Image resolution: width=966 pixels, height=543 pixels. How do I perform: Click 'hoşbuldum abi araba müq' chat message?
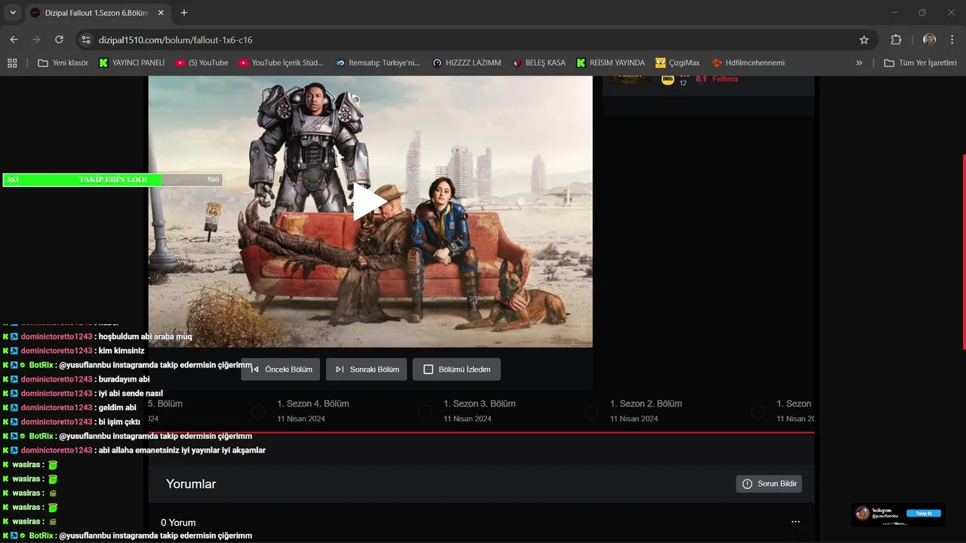click(x=146, y=336)
